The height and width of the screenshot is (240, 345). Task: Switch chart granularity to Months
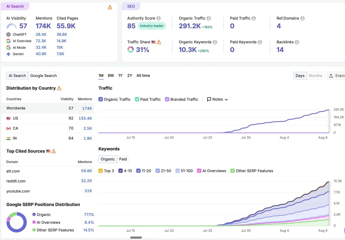pyautogui.click(x=316, y=76)
